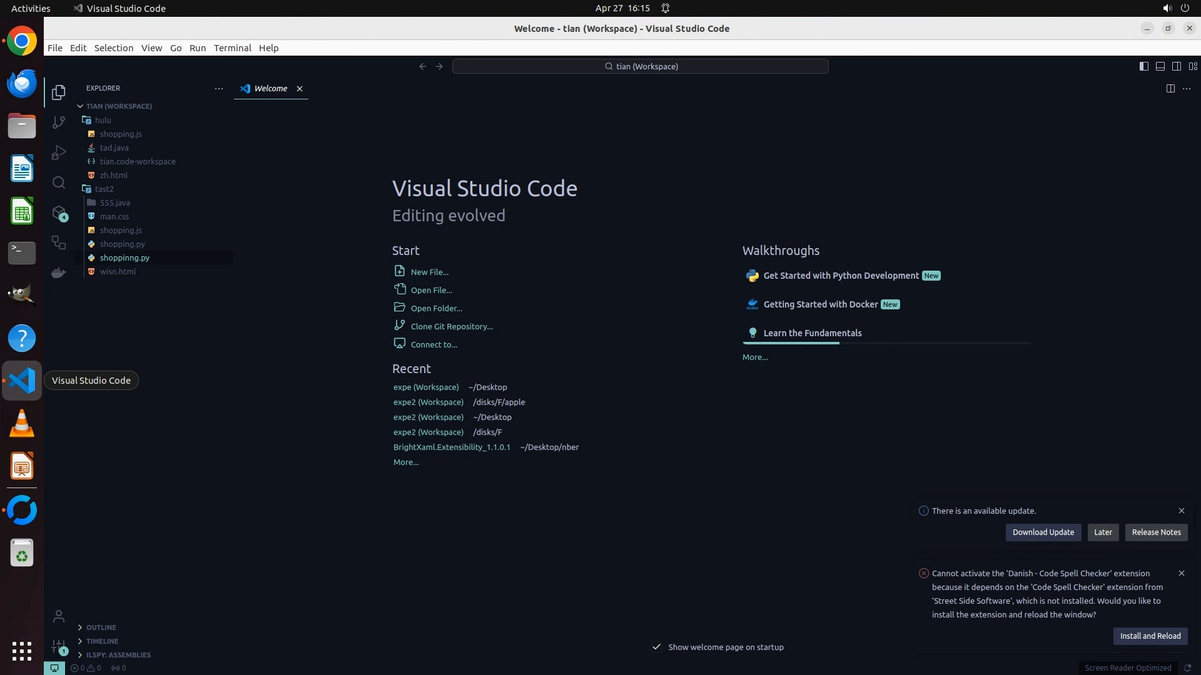Uncheck Show welcome page on startup

(657, 647)
